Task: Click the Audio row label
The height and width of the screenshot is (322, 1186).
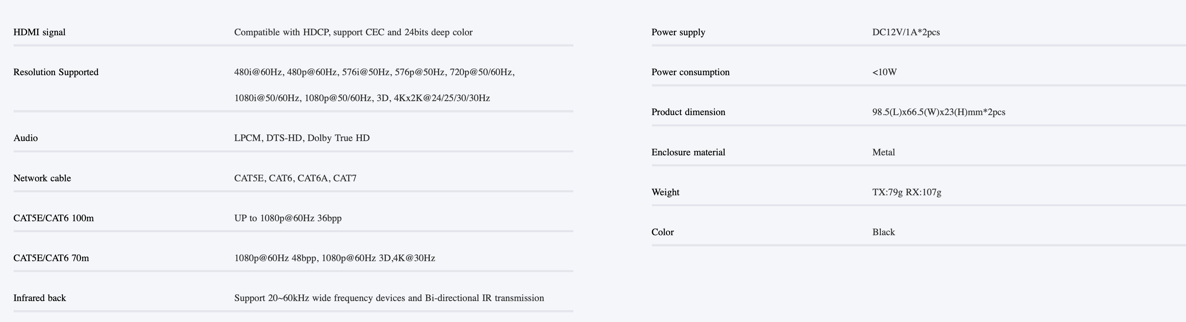Action: pyautogui.click(x=26, y=138)
